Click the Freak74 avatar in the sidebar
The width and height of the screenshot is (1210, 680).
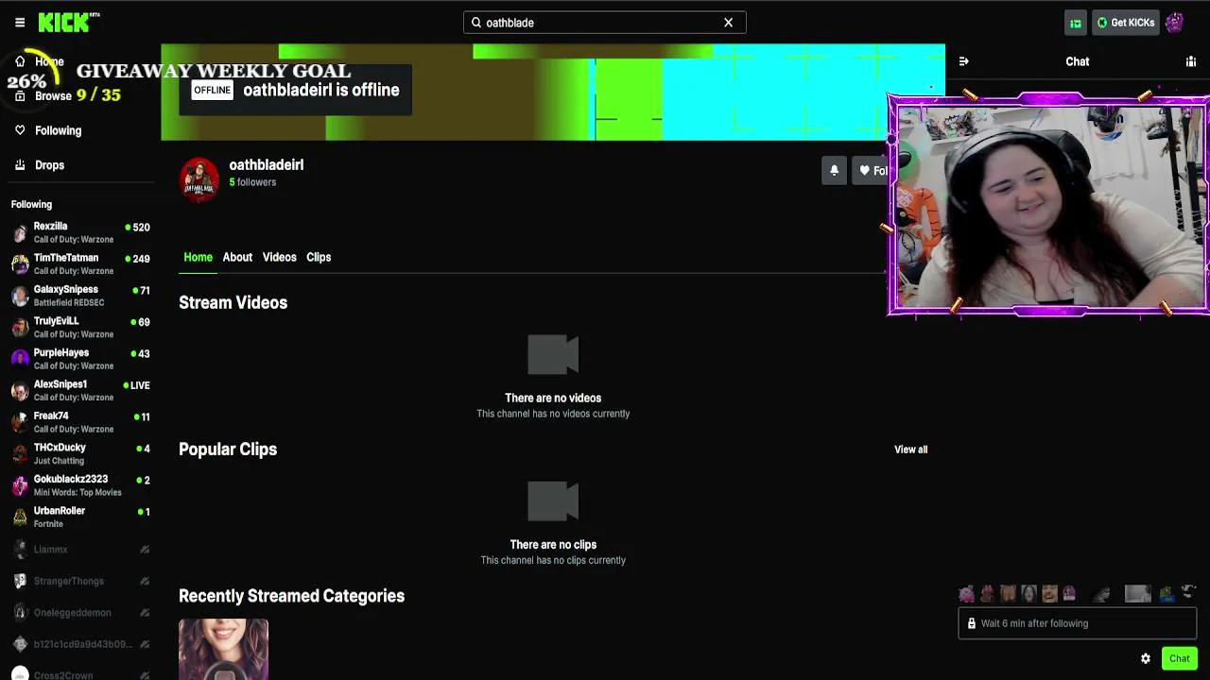[20, 422]
